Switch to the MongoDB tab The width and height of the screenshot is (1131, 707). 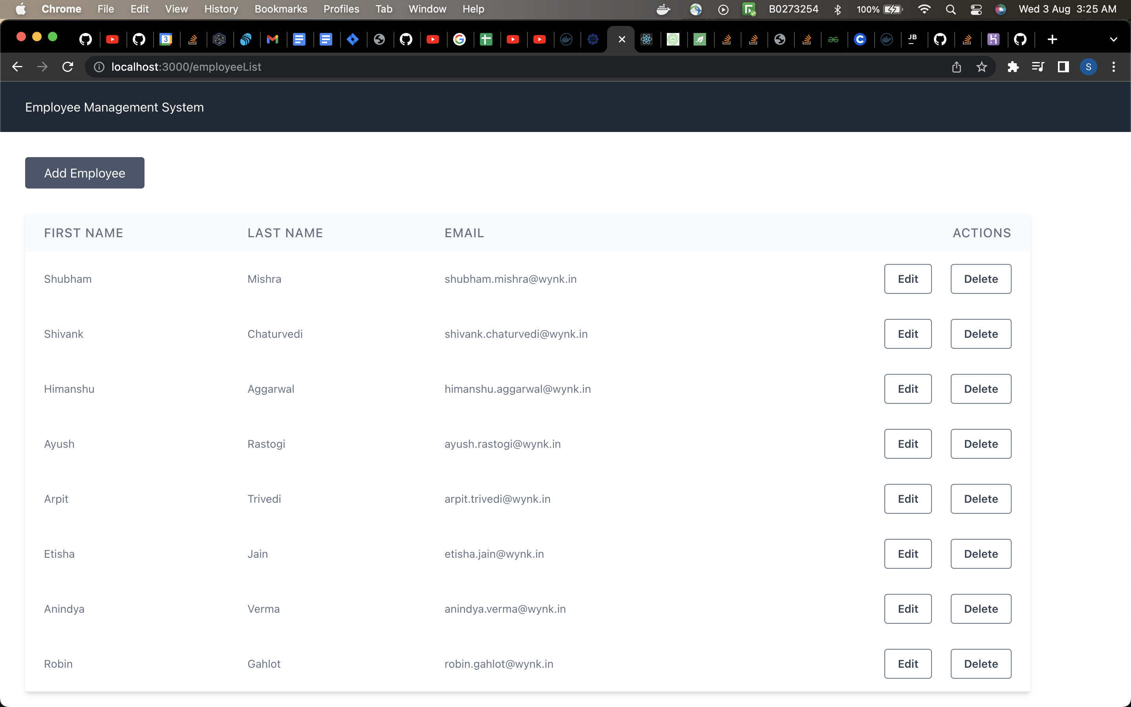tap(700, 39)
